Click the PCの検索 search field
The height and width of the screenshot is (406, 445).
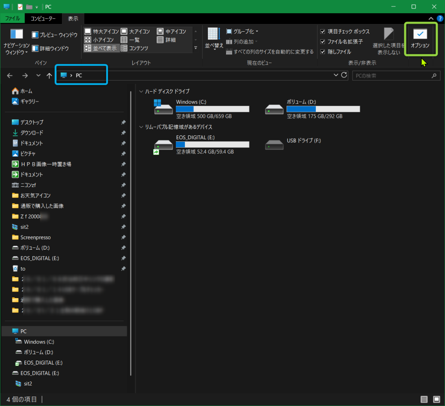392,76
